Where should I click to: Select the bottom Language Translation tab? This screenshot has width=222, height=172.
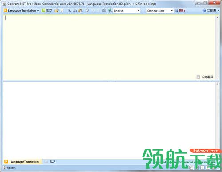pyautogui.click(x=22, y=162)
